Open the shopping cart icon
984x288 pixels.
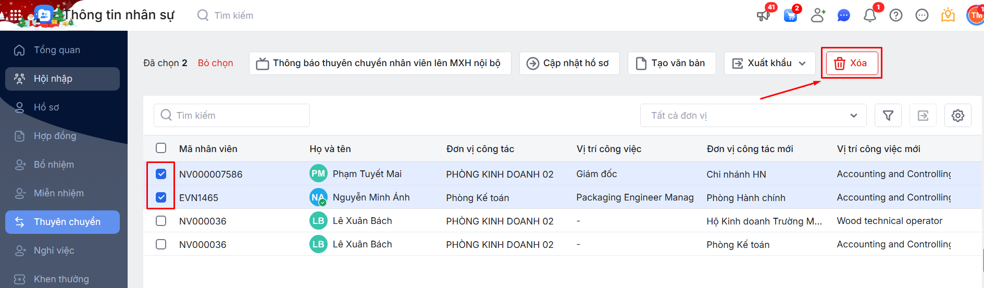tap(790, 16)
